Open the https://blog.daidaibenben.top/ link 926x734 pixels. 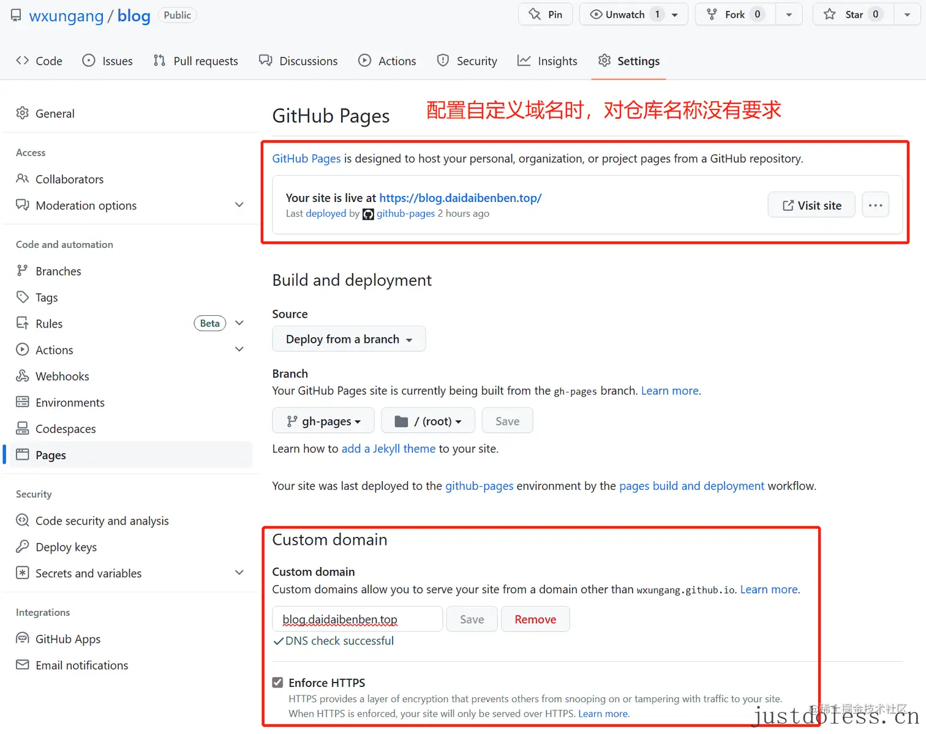pos(461,198)
